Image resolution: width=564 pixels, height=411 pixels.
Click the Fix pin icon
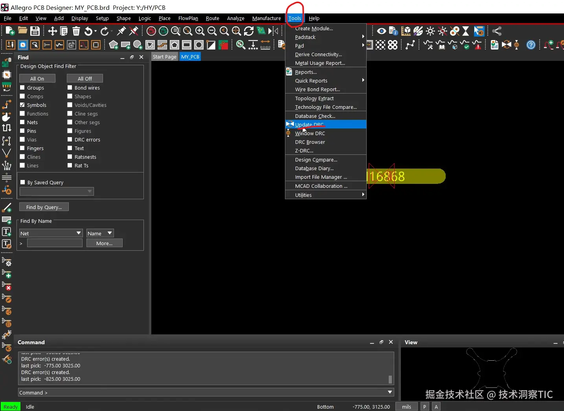click(x=121, y=31)
